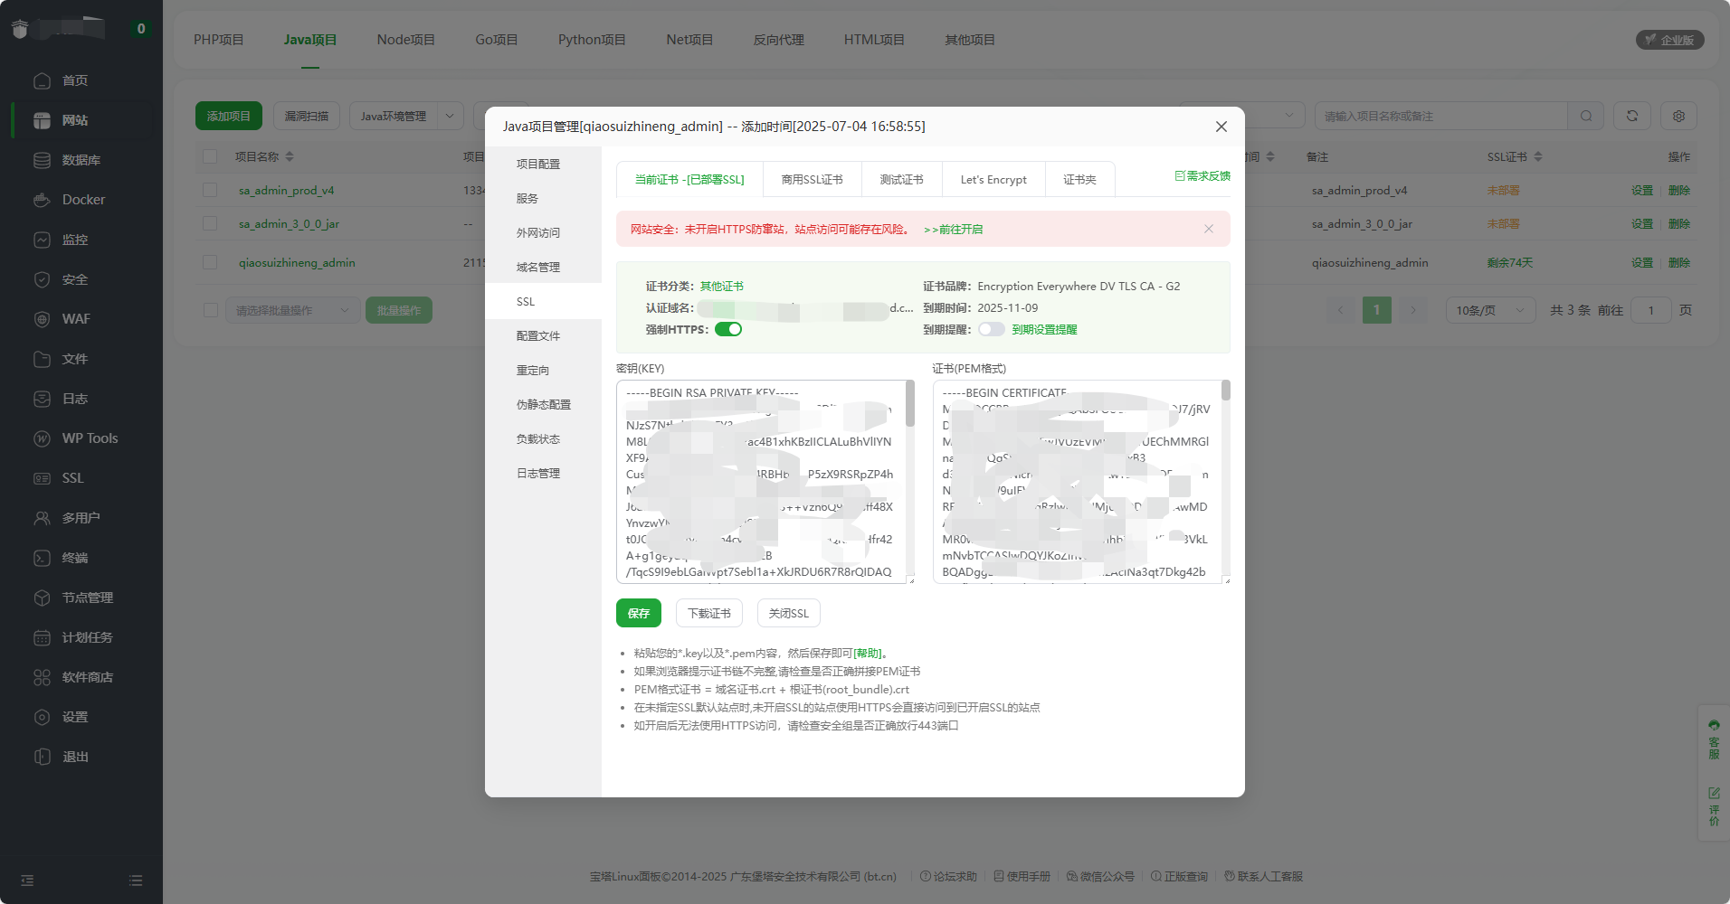Open the Docker sidebar icon
Screen dimensions: 1730x904
(42, 200)
